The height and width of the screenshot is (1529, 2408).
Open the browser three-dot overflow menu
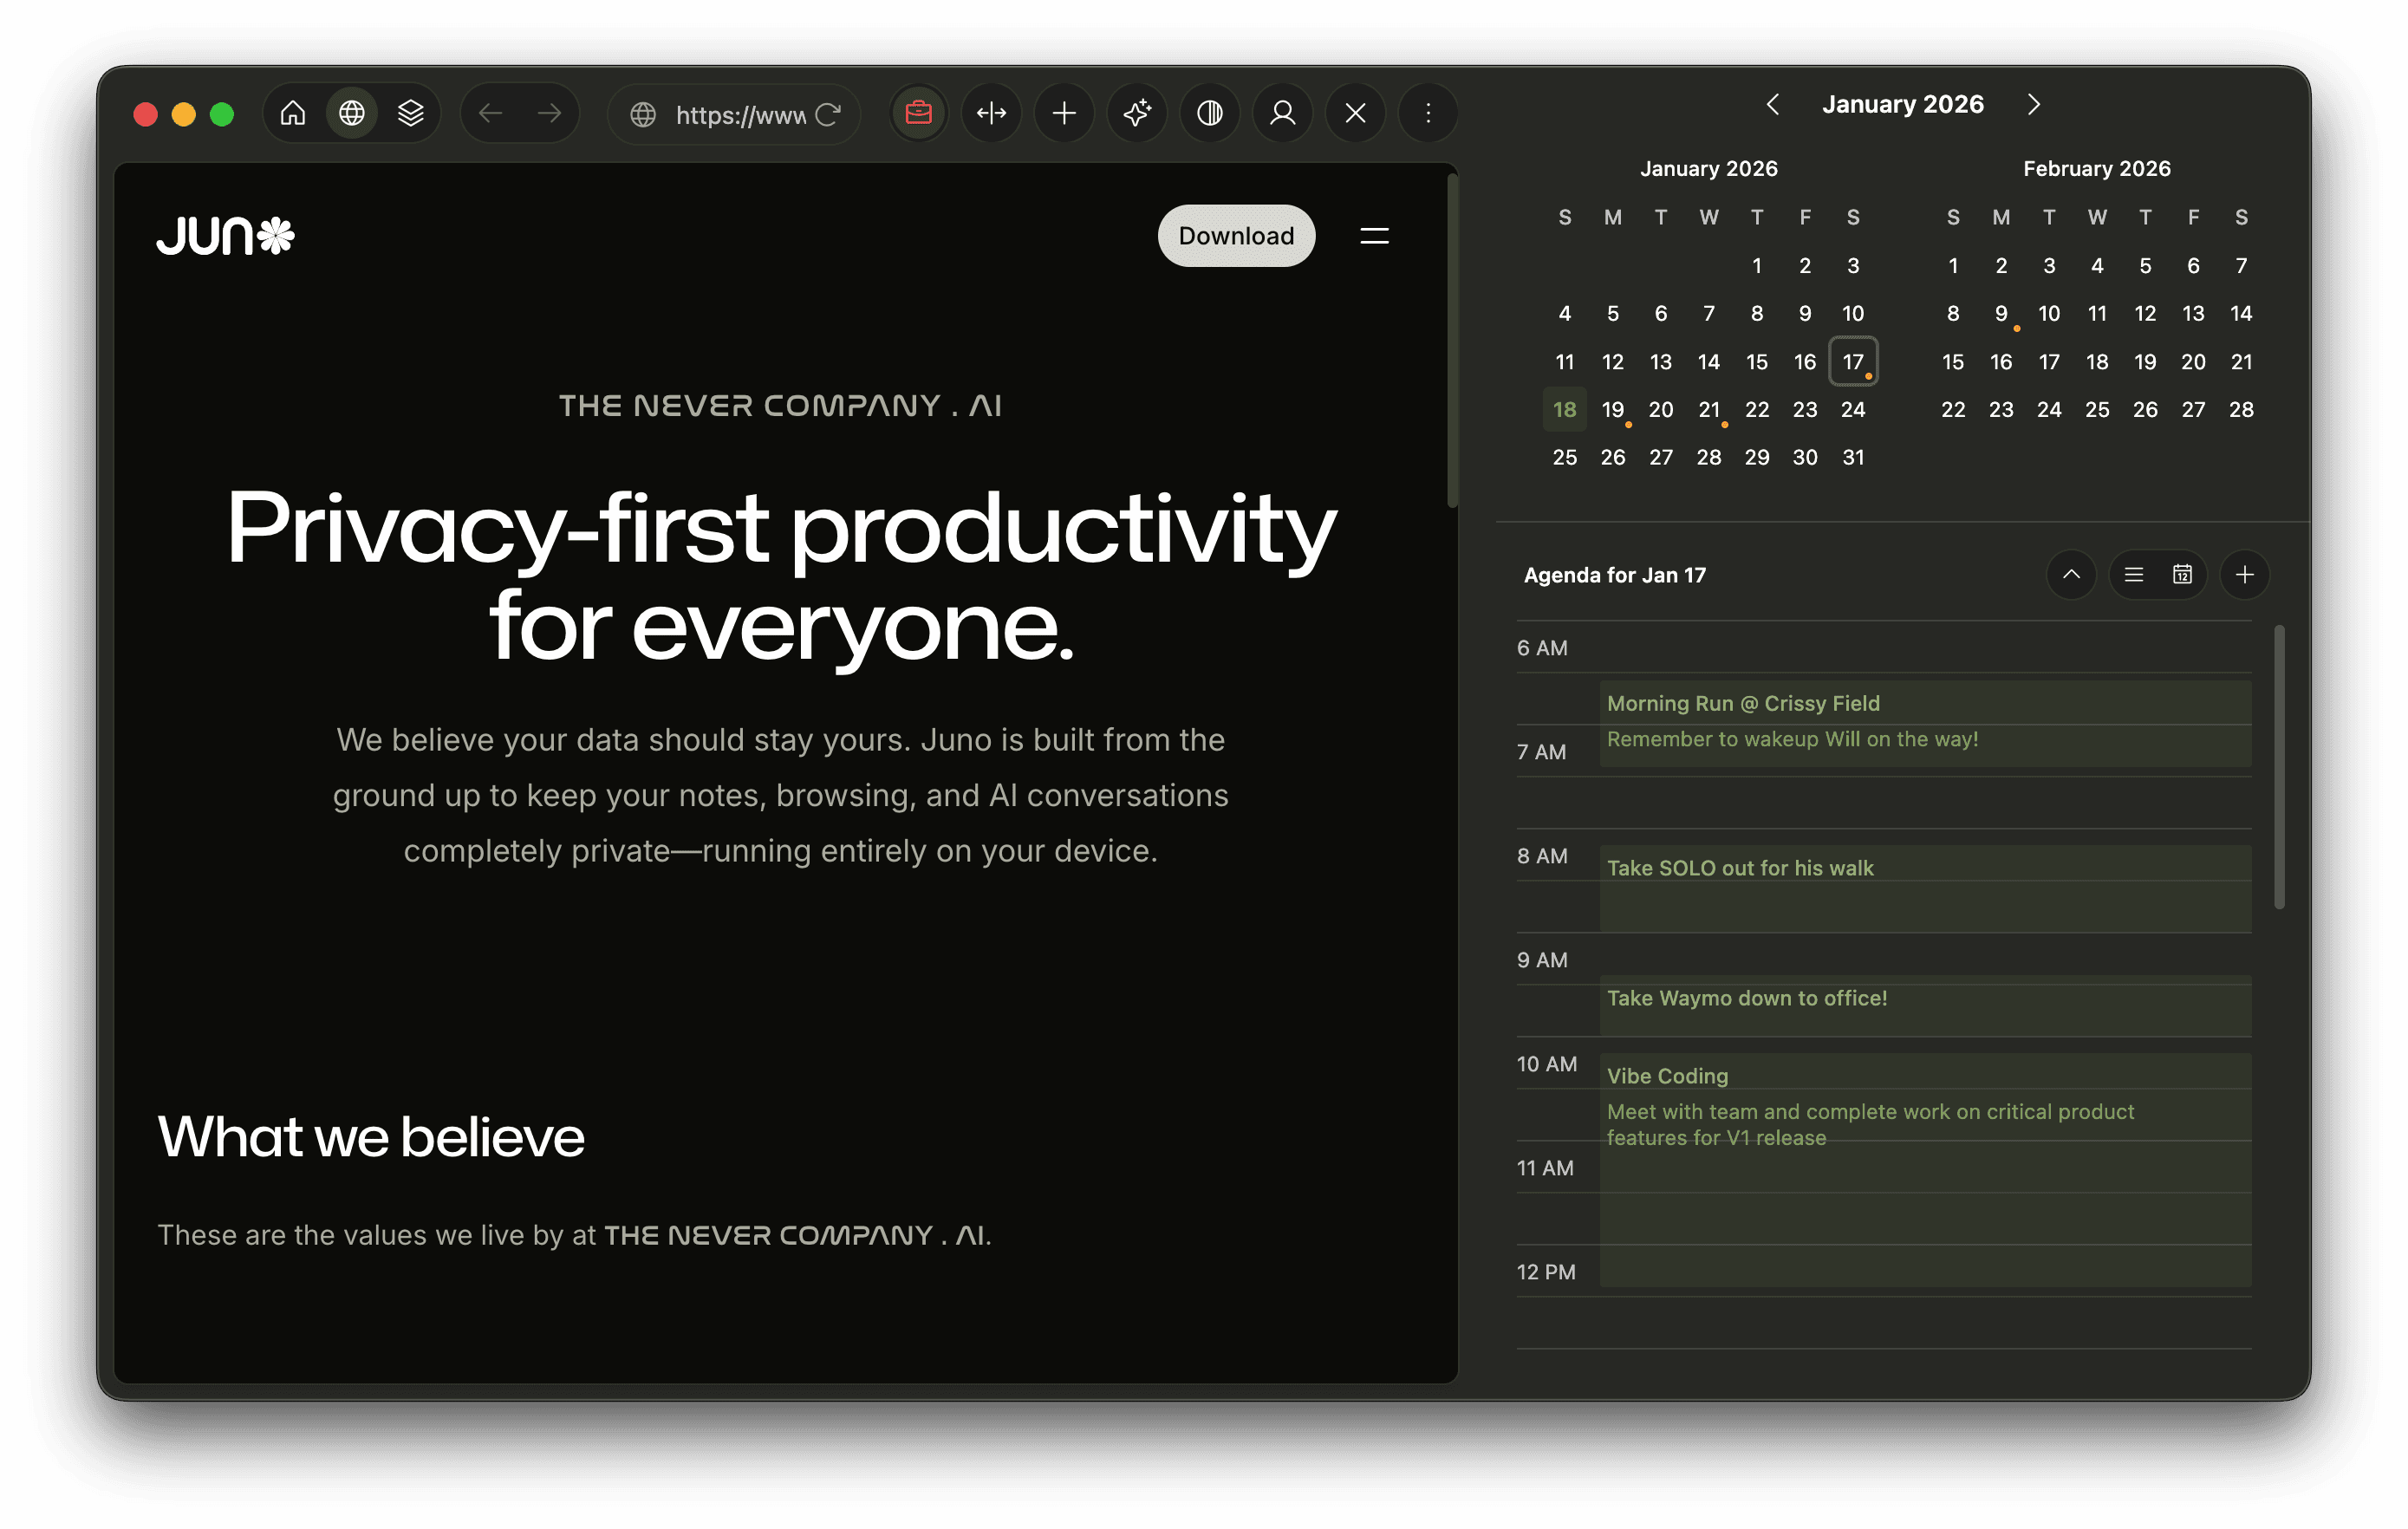tap(1428, 113)
